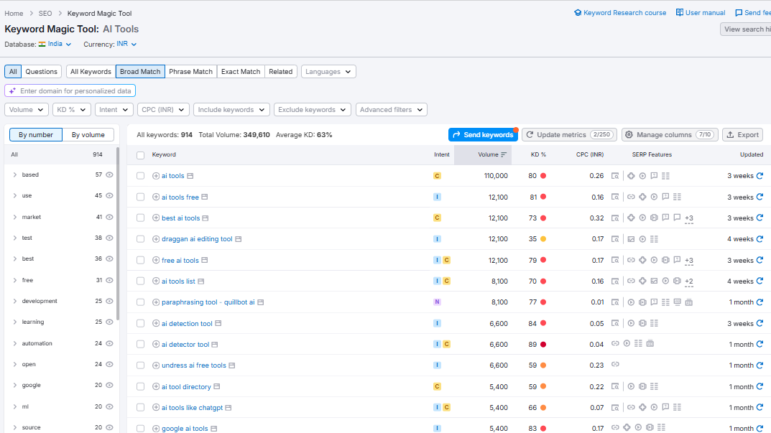Click Keyword Research course graduation icon
The width and height of the screenshot is (771, 433).
click(578, 13)
